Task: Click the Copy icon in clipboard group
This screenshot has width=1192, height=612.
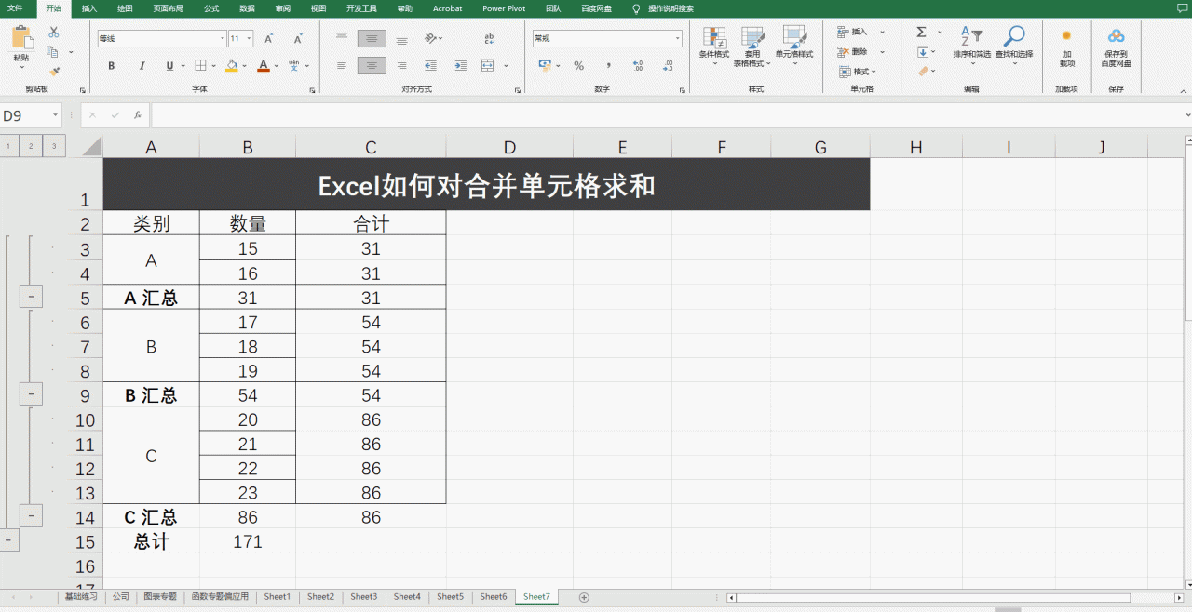Action: click(x=53, y=51)
